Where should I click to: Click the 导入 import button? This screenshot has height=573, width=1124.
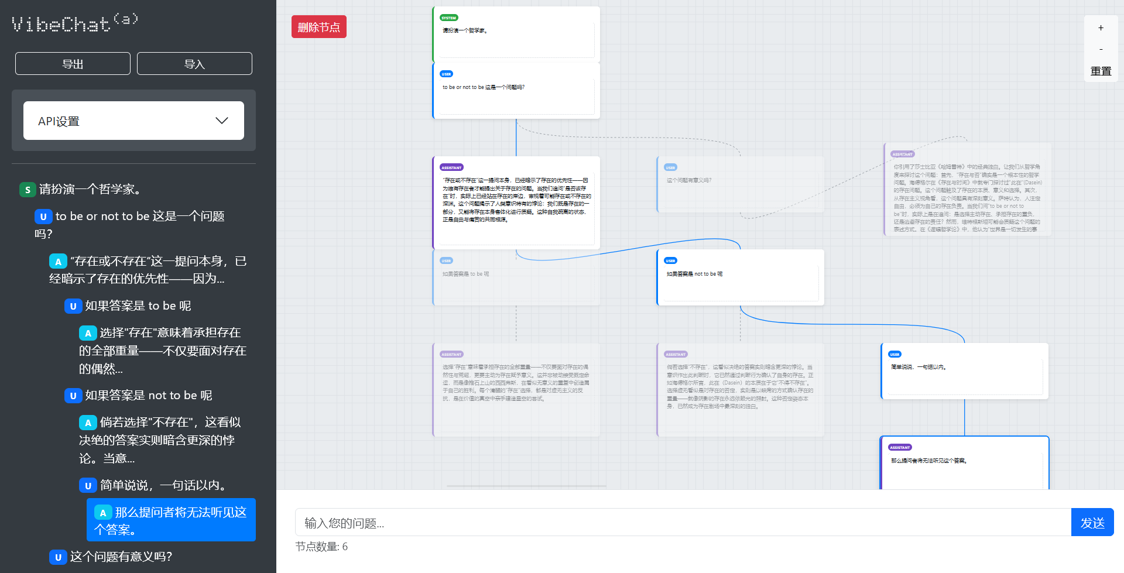194,64
